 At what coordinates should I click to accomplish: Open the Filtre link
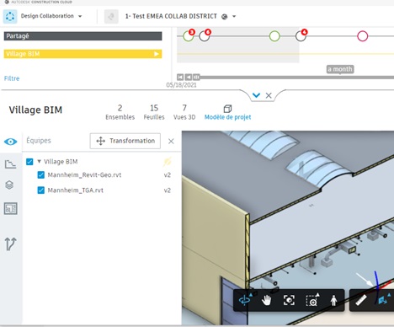(12, 78)
